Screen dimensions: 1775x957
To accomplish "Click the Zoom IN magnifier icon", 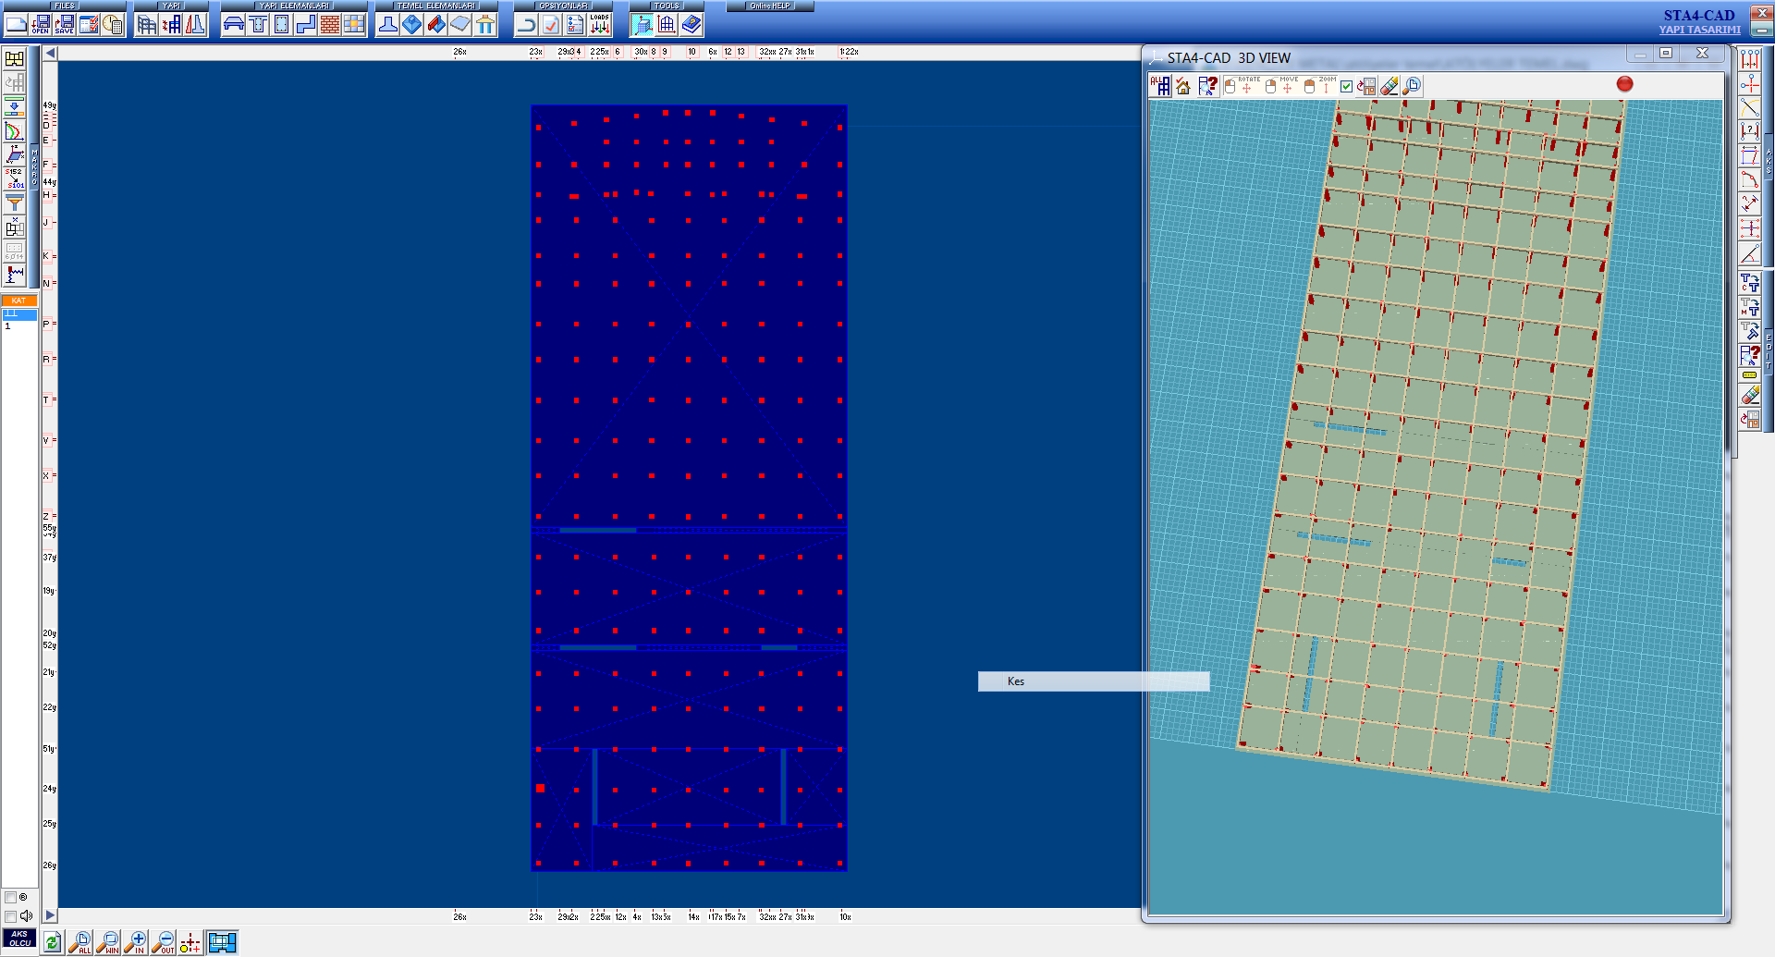I will tap(136, 942).
